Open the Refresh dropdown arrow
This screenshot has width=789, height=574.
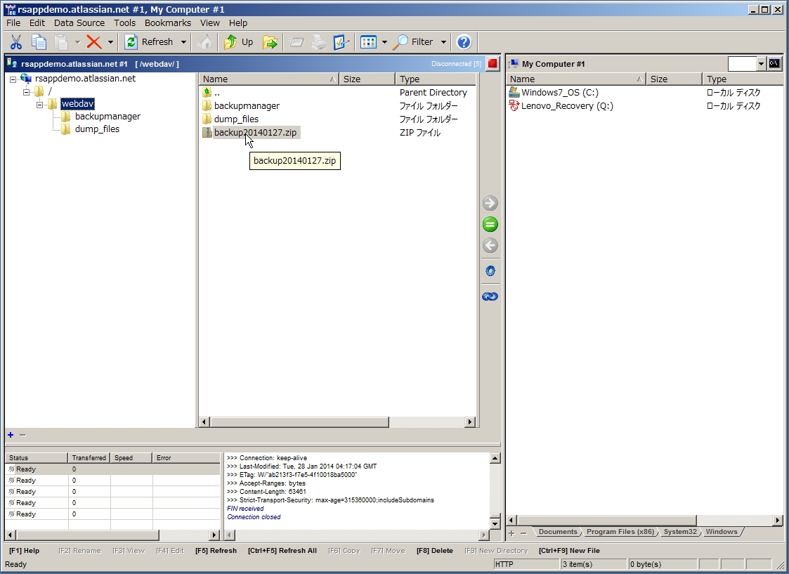click(183, 42)
